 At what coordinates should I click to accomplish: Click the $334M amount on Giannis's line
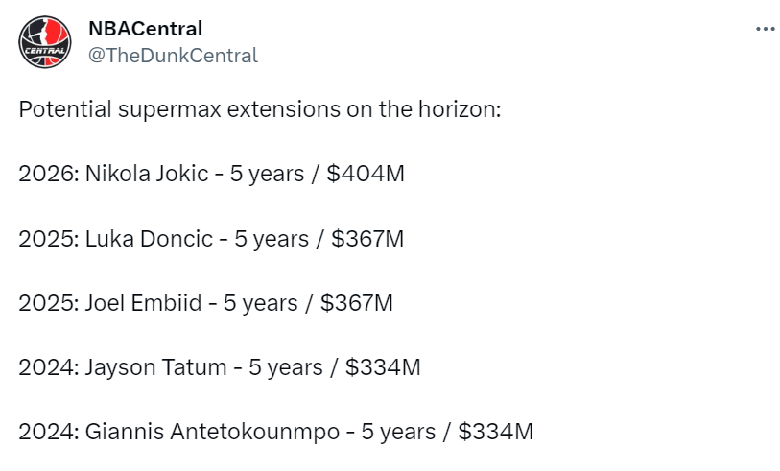(495, 432)
